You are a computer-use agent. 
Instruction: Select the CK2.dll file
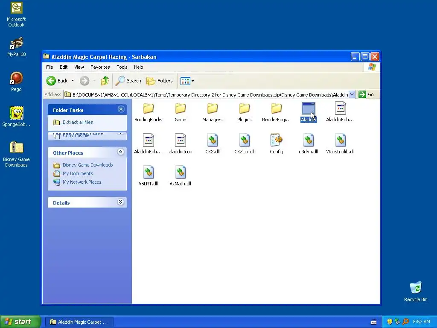(x=213, y=144)
